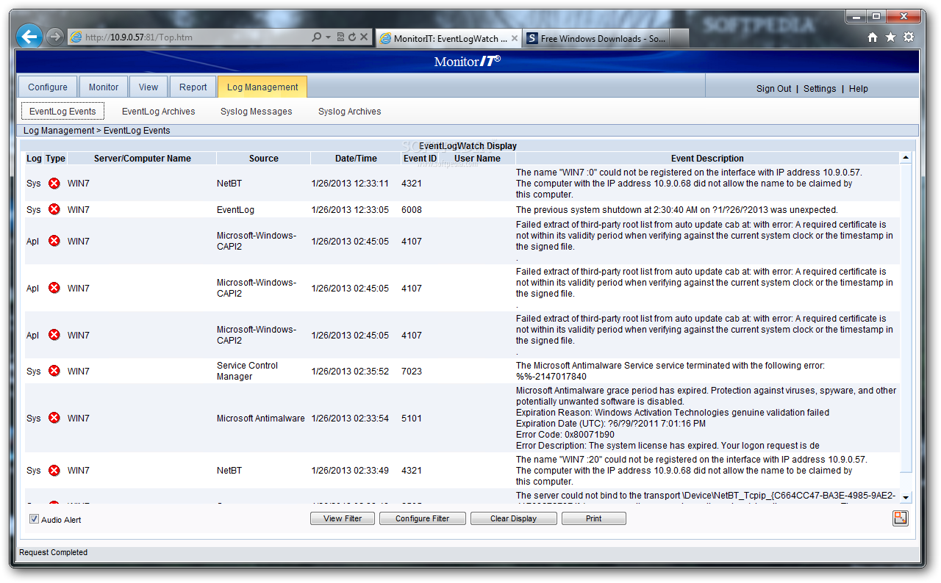Open the Settings link
Viewport: 941px width, 583px height.
pos(820,88)
